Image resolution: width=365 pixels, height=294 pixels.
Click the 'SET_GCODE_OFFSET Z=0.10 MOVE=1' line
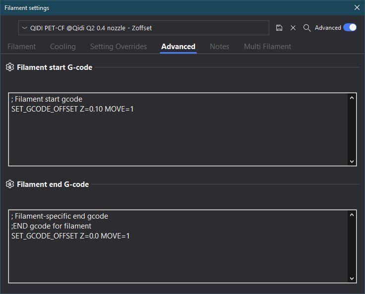[x=72, y=109]
